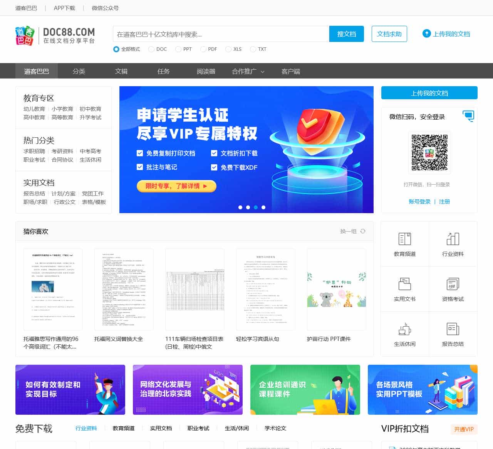493x449 pixels.
Task: Click the upload cloud icon in header
Action: pos(426,33)
